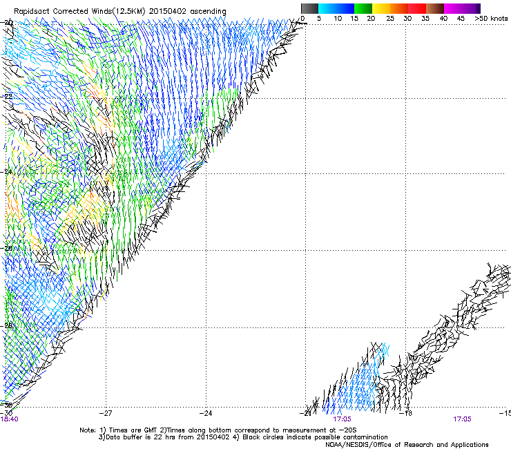The width and height of the screenshot is (511, 449).
Task: Select the dark purple 45-50 knots legend band
Action: pyautogui.click(x=471, y=8)
